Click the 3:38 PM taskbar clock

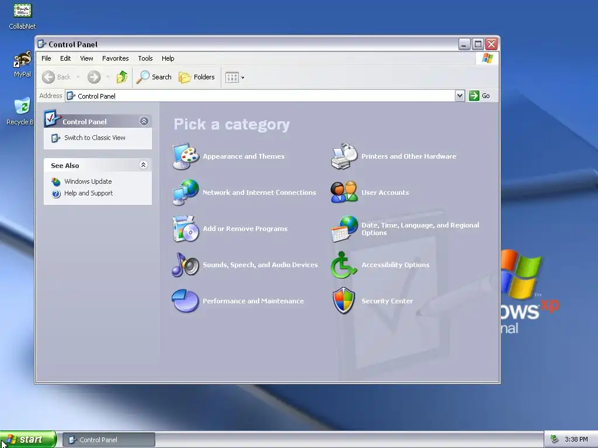tap(576, 439)
